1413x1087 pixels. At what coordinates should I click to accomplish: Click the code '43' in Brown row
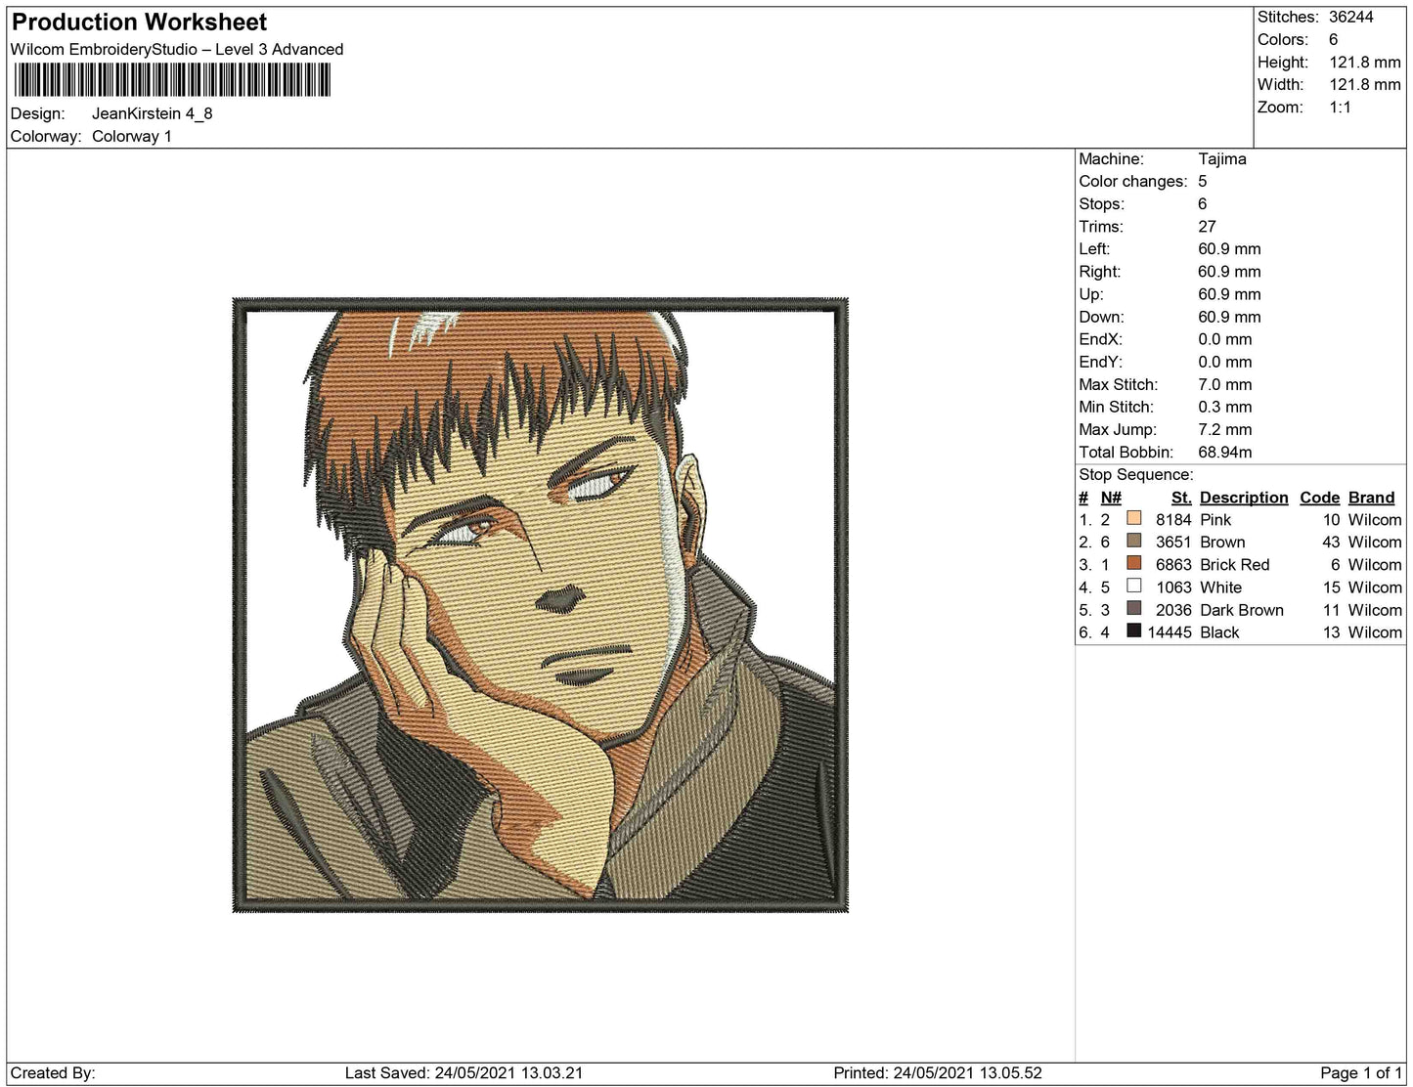pos(1331,542)
